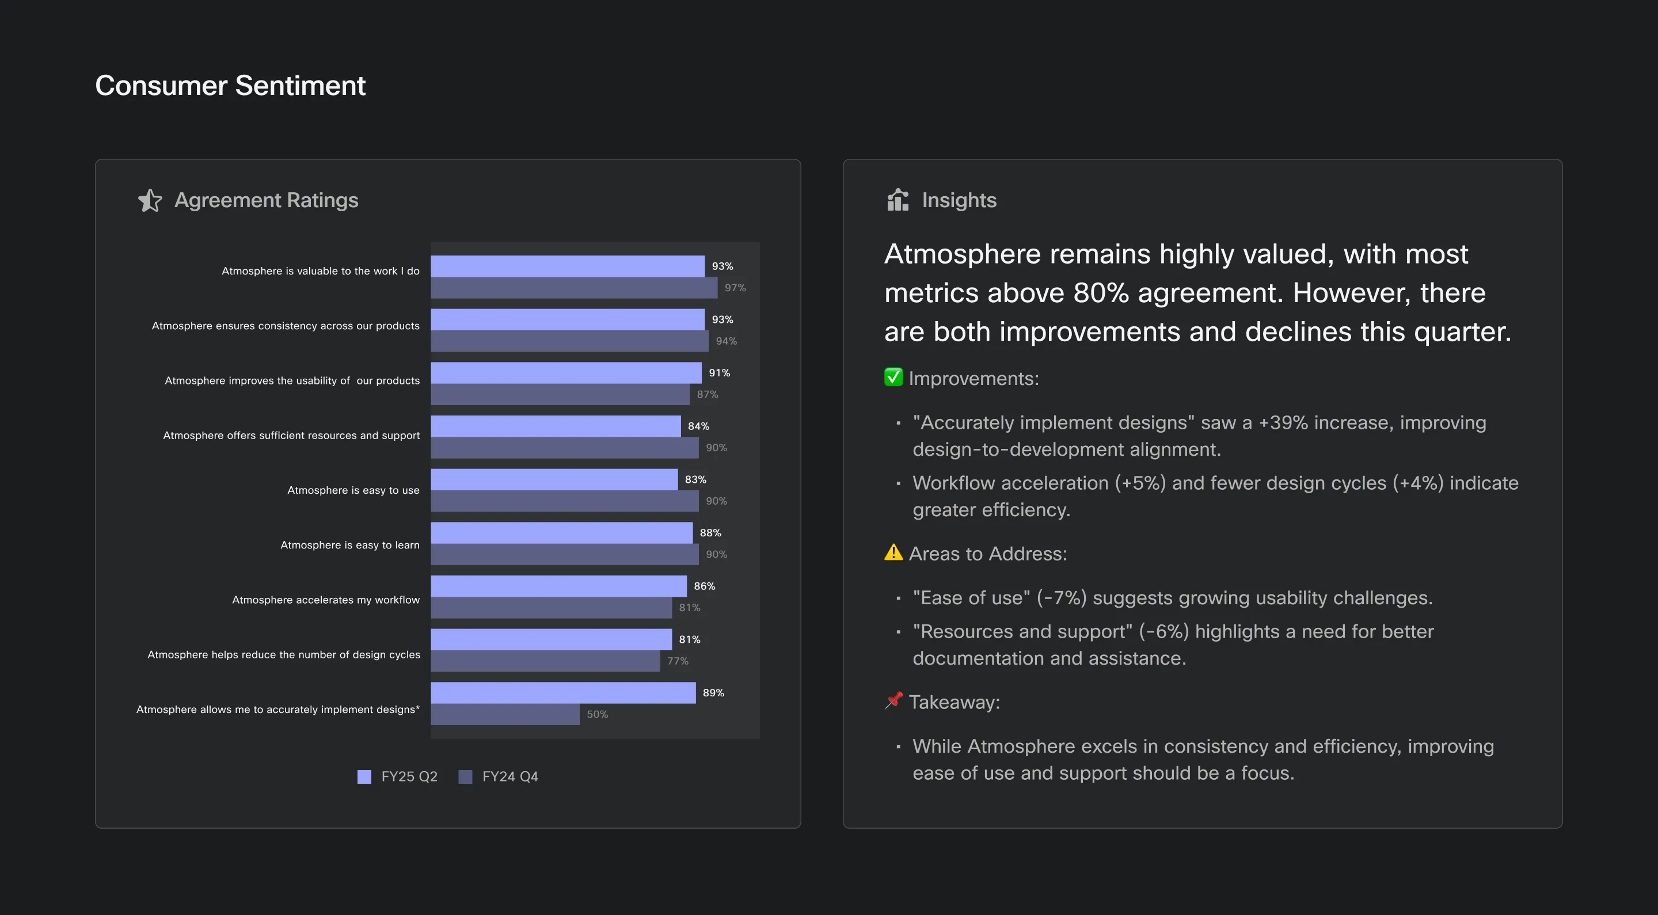Click the star icon beside Agreement Ratings
1658x915 pixels.
pyautogui.click(x=150, y=200)
